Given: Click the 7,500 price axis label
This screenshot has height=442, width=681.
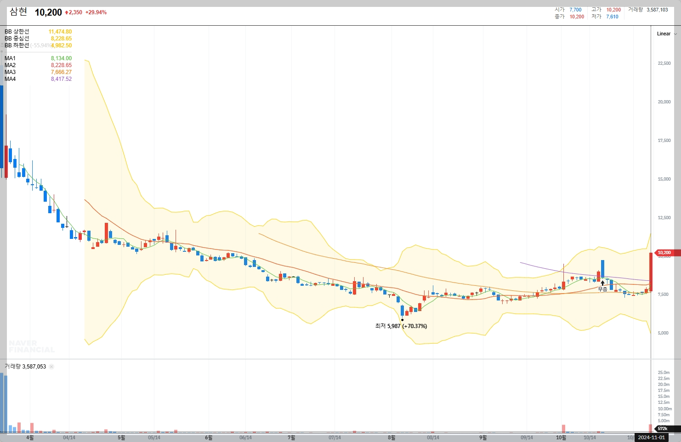Looking at the screenshot, I should click(663, 295).
